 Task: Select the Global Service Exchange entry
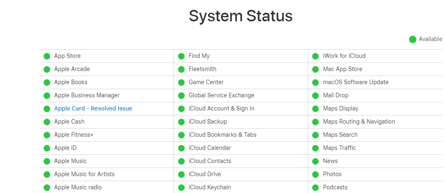pos(221,95)
